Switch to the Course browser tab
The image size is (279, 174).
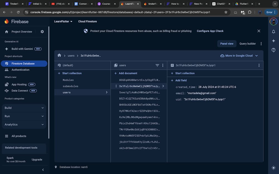pos(106,4)
